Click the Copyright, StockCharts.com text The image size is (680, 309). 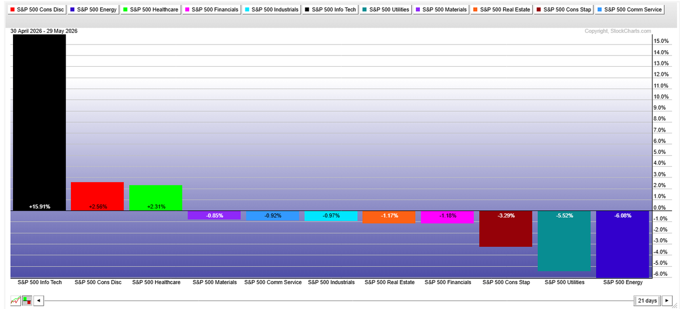click(618, 31)
